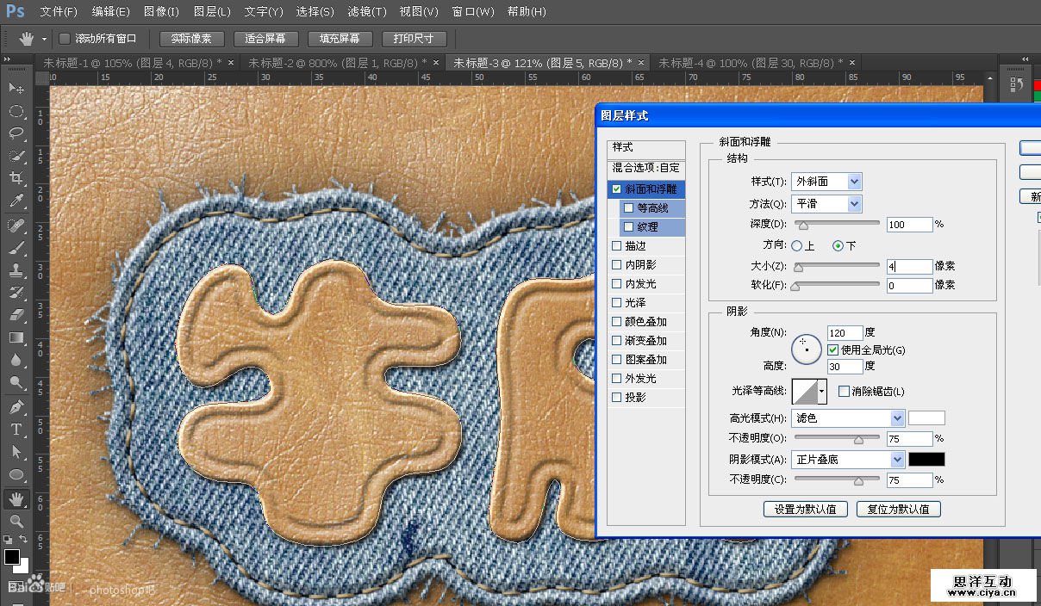Select the Horizontal Type tool
1041x606 pixels.
click(x=16, y=429)
